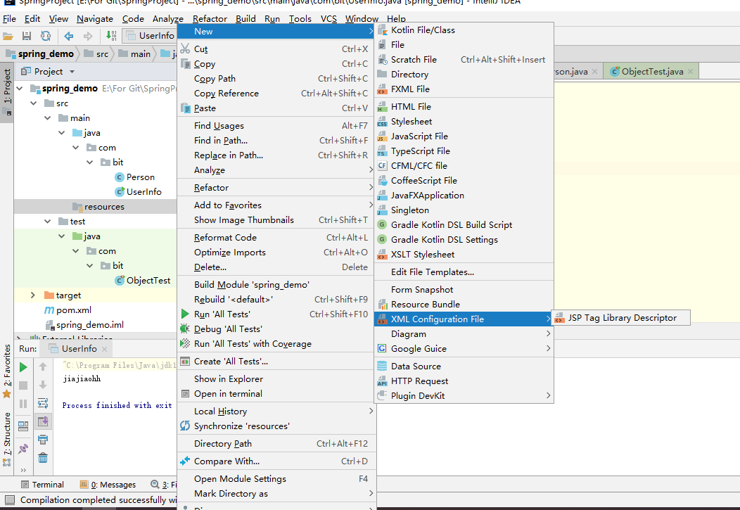740x510 pixels.
Task: Click Edit File Templates... entry
Action: click(x=464, y=272)
